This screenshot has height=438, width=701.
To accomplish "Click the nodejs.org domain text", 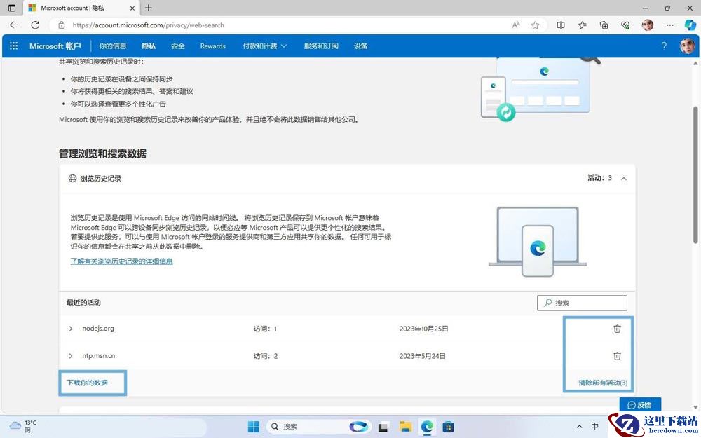I will [x=98, y=329].
